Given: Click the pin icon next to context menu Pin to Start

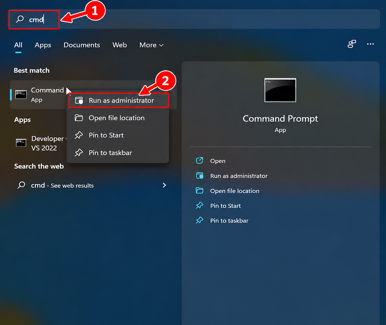Looking at the screenshot, I should 79,135.
